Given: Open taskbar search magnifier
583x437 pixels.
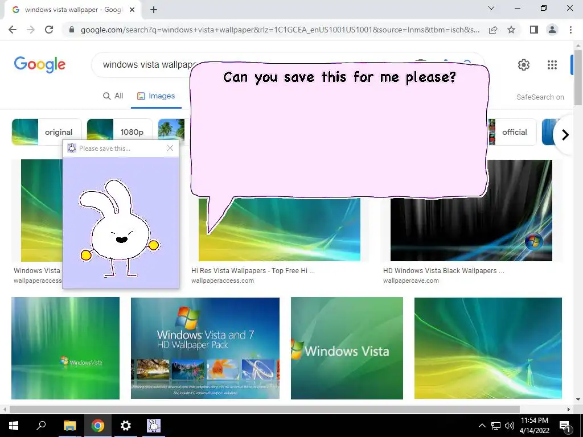Looking at the screenshot, I should click(41, 426).
